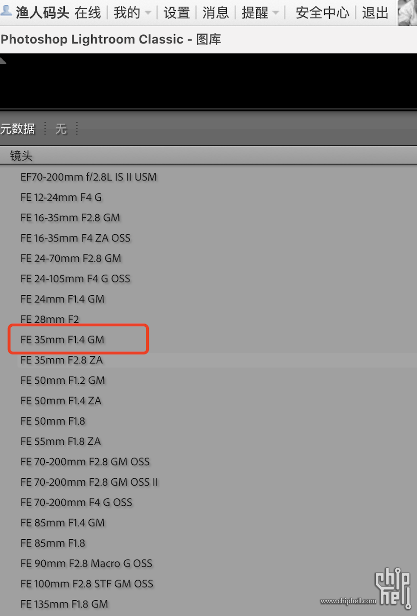Select lens FE 16-35mm F2.8 GM
Viewport: 417px width, 616px height.
click(x=70, y=218)
